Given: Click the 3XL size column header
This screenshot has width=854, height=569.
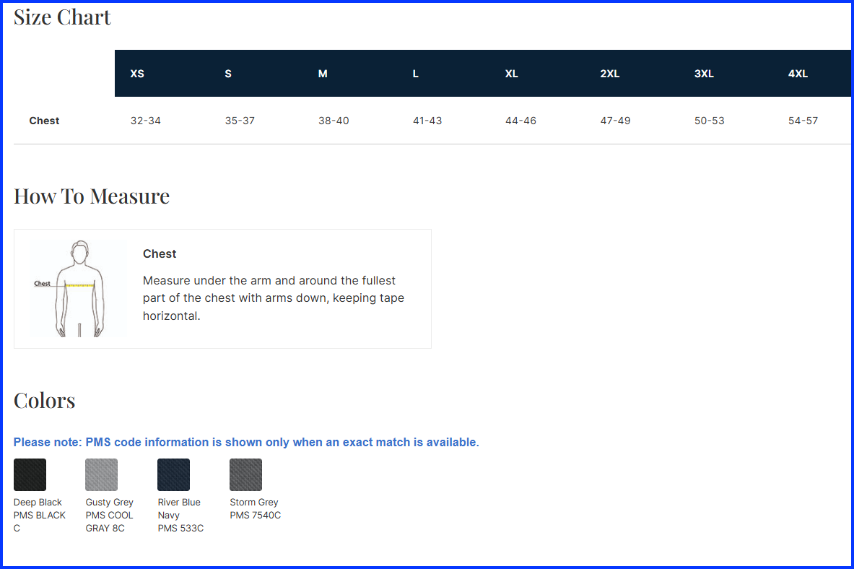Looking at the screenshot, I should (x=704, y=74).
